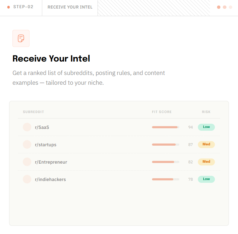
Task: Open the STEP-02 tab
Action: (21, 8)
